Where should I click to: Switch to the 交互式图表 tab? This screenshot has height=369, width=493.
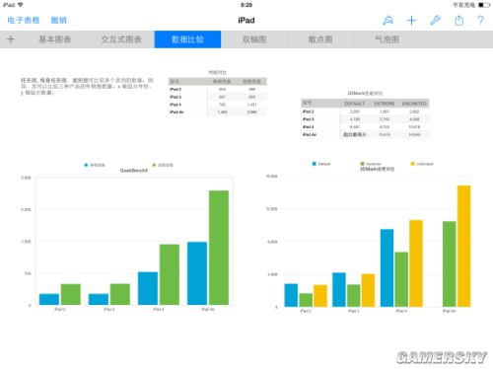121,39
